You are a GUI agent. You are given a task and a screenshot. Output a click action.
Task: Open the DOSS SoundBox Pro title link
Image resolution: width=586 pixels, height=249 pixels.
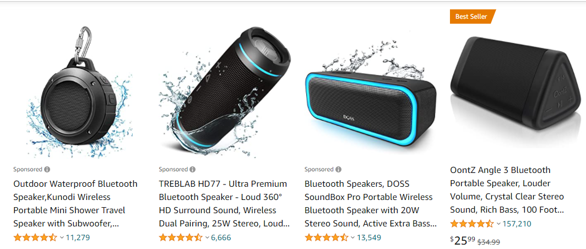(x=370, y=204)
